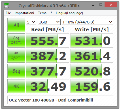121x110 pixels.
Task: Click the CrystalDiskMark app icon in title bar
Action: (7, 6)
